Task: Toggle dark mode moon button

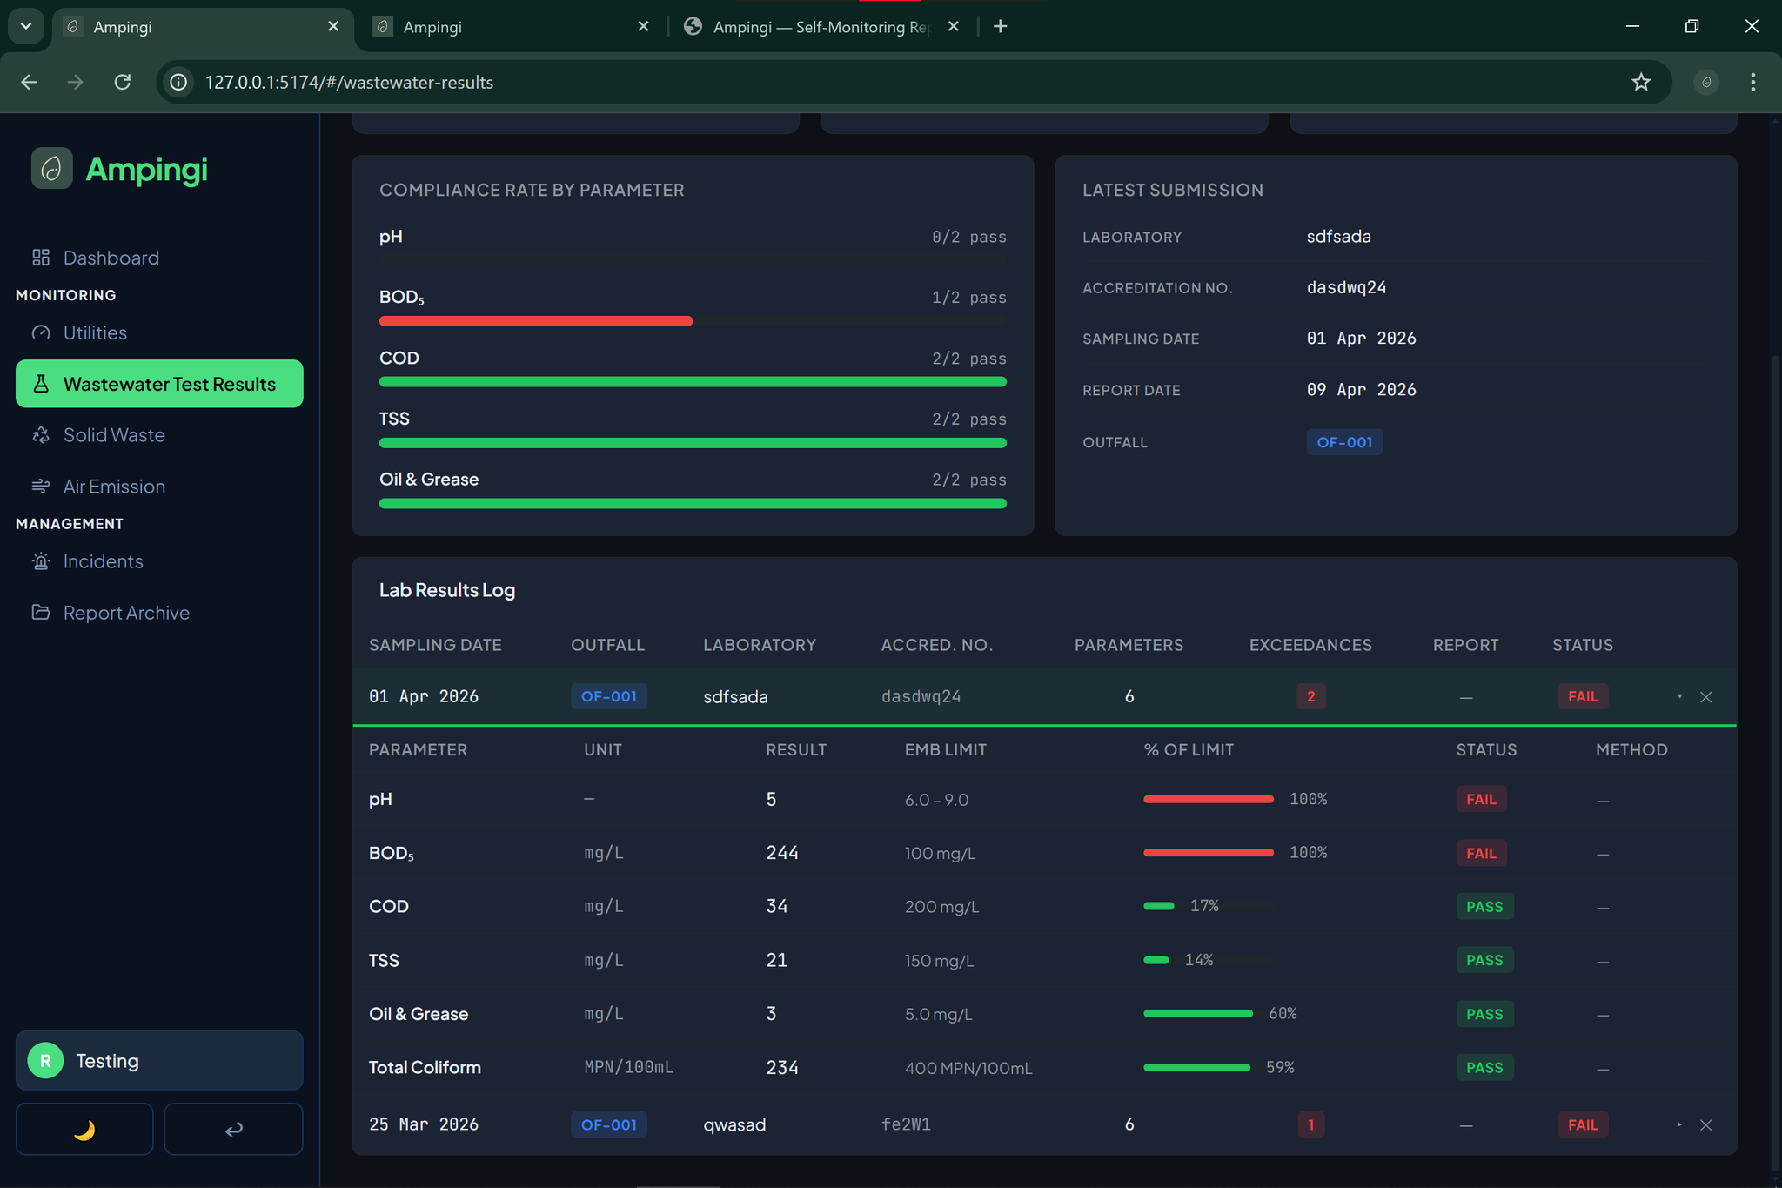Action: click(x=84, y=1129)
